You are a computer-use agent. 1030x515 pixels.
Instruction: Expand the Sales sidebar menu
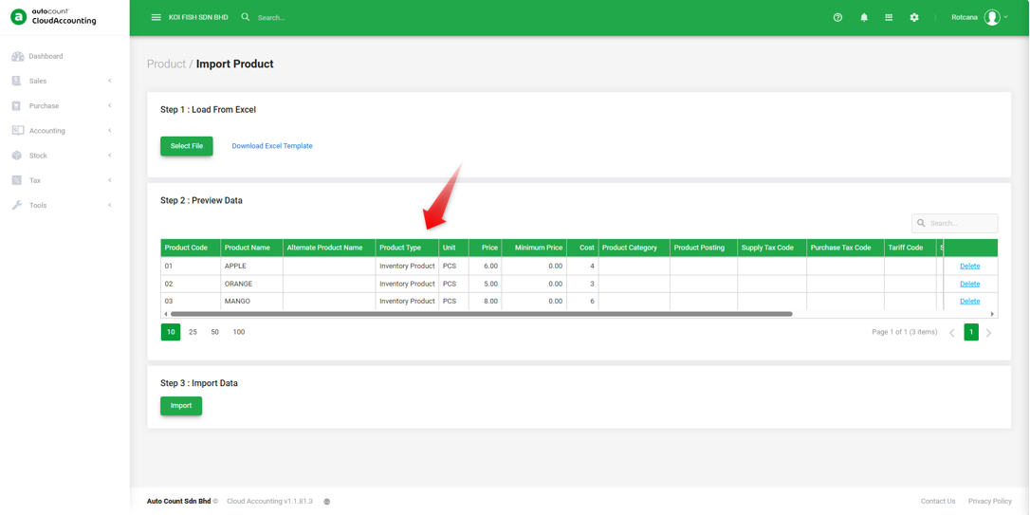coord(61,81)
